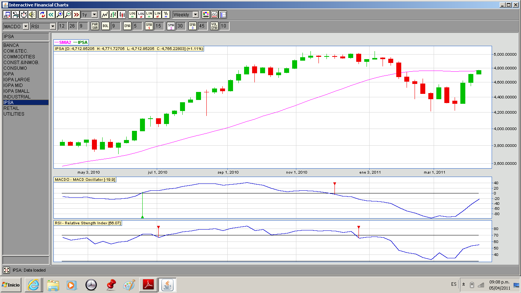
Task: Select CONST.&INMOB. in the index list
Action: pos(26,63)
